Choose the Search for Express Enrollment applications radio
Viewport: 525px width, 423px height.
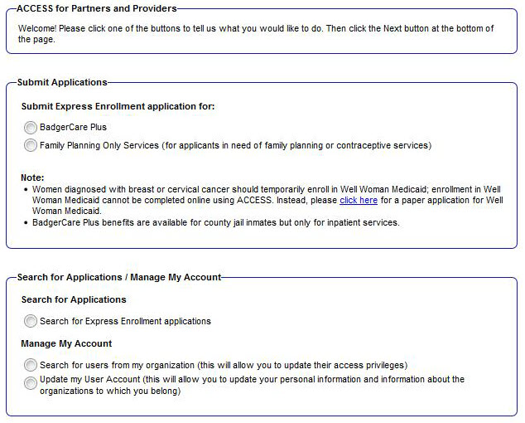tap(31, 321)
